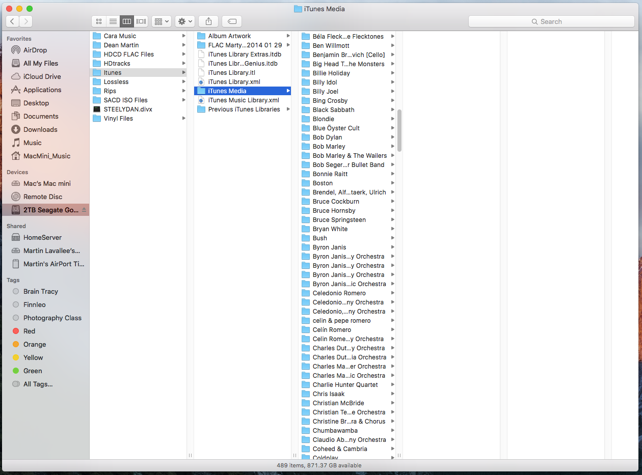Go forward with the forward arrow

point(26,21)
